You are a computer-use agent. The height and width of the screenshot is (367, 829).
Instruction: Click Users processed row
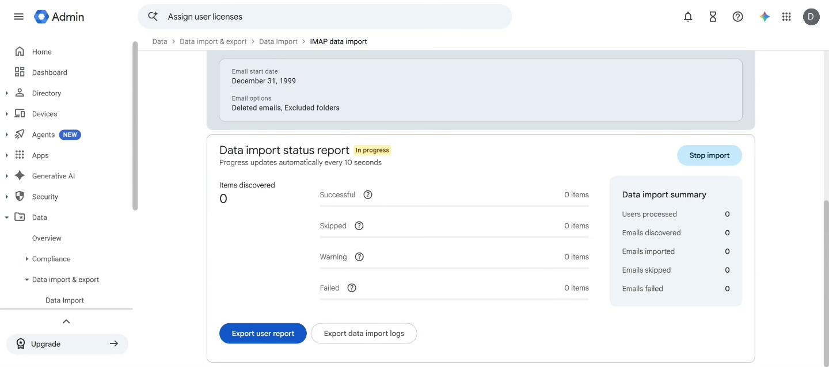click(x=676, y=214)
